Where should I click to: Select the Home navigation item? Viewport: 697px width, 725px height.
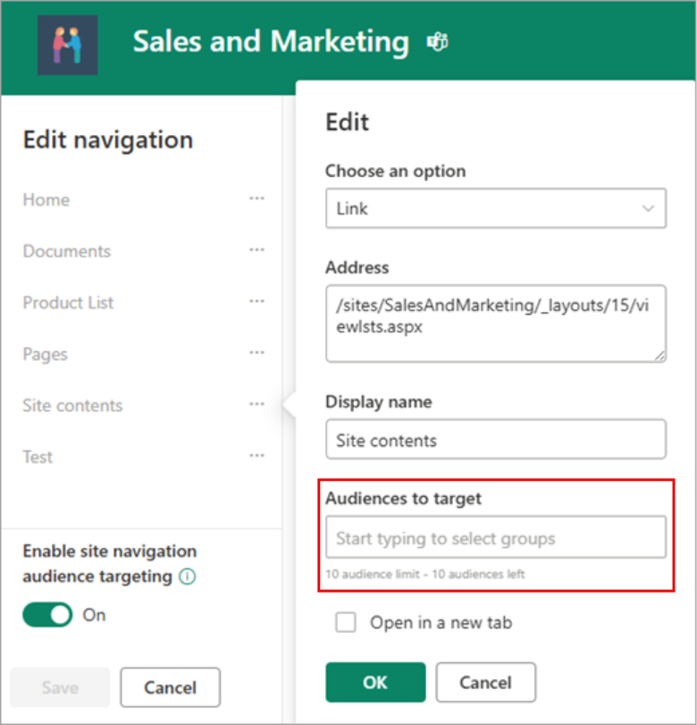click(x=46, y=199)
